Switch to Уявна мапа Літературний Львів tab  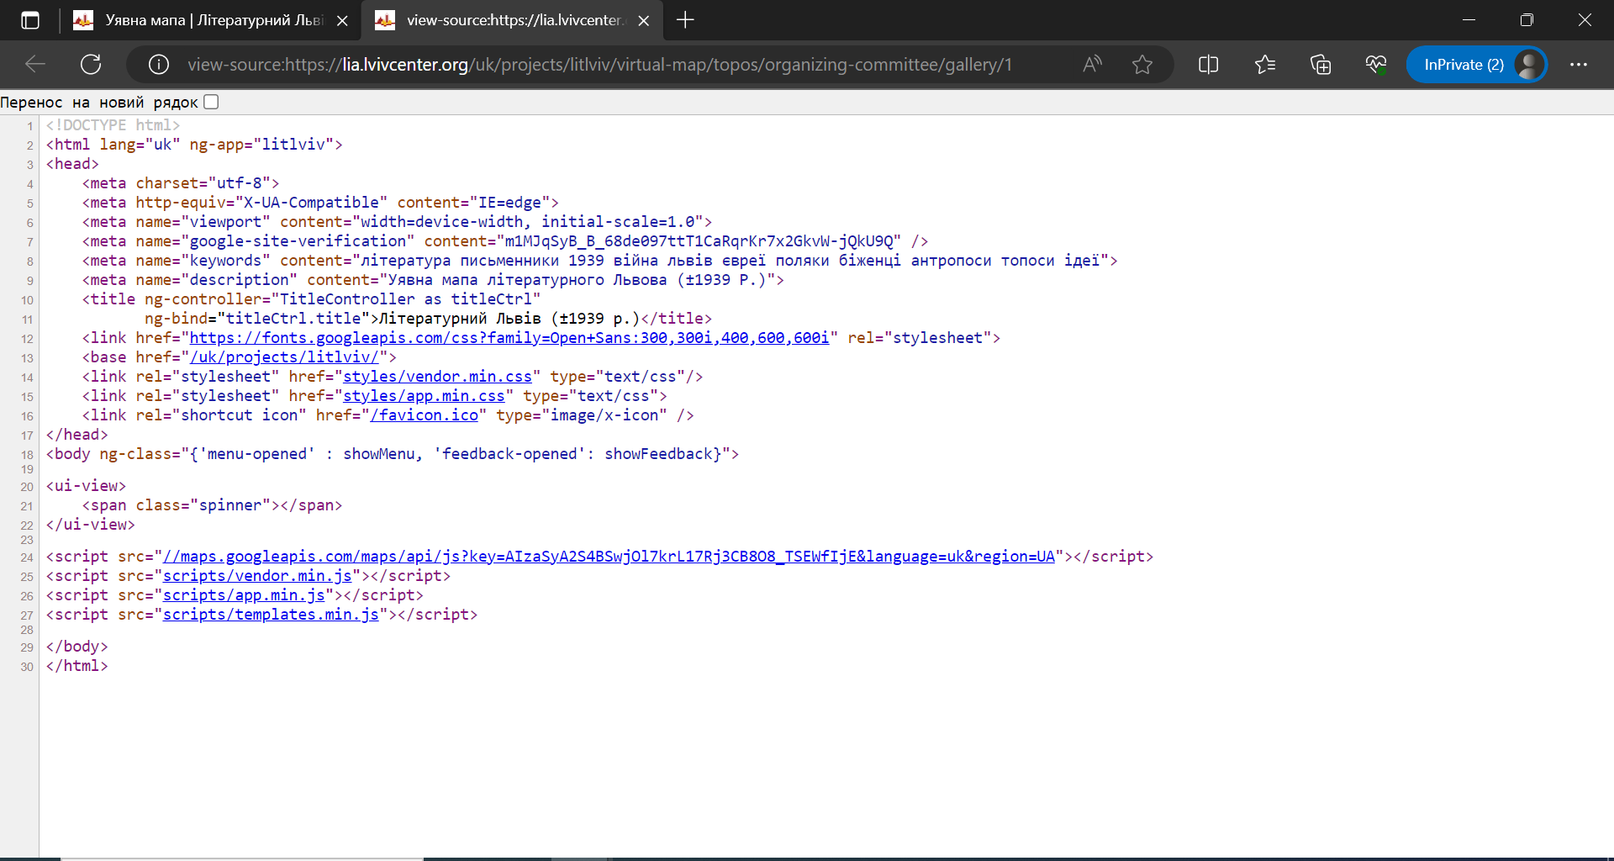tap(210, 20)
